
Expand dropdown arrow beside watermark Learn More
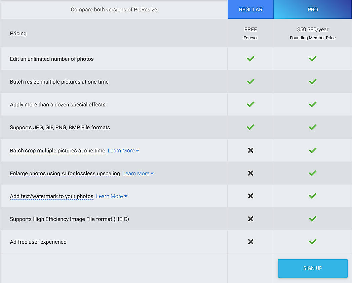(x=126, y=196)
